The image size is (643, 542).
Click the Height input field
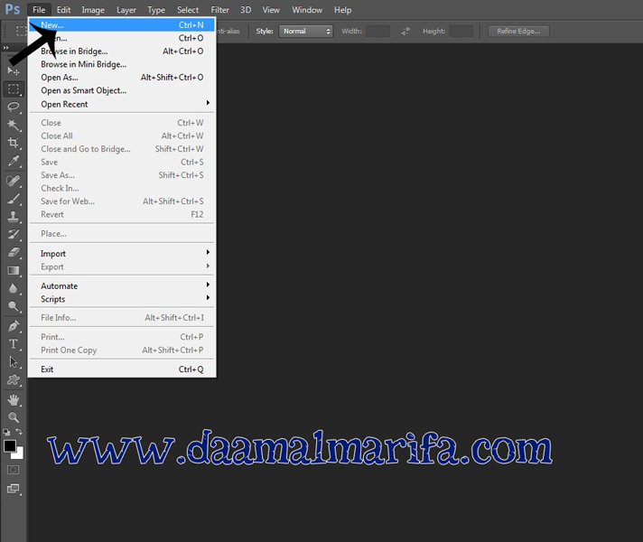[x=461, y=32]
